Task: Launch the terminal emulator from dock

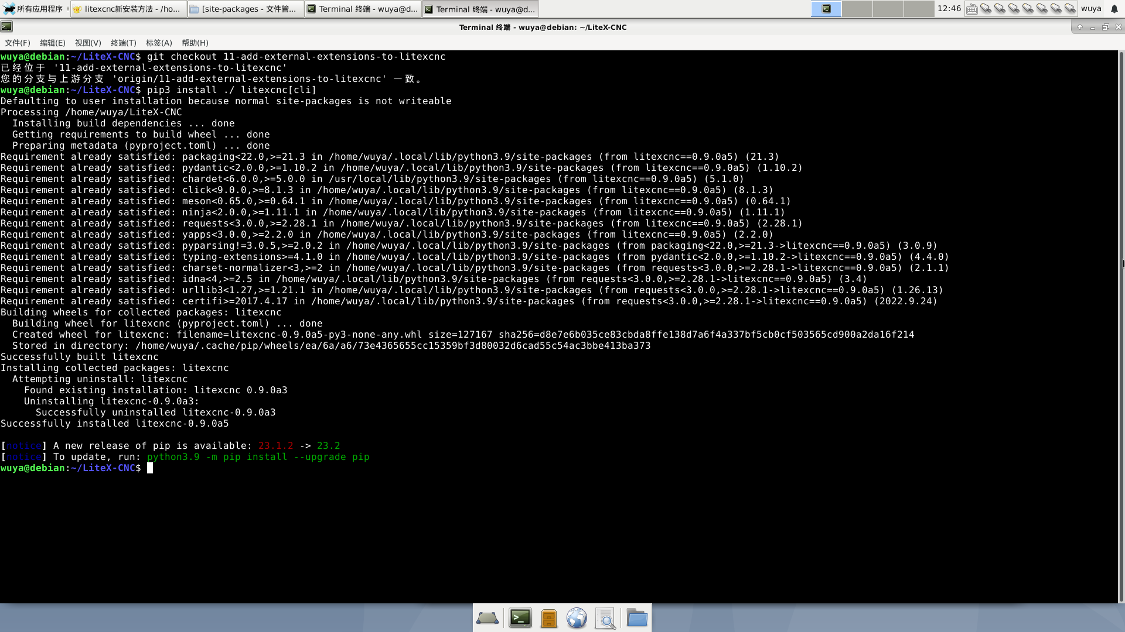Action: point(520,618)
